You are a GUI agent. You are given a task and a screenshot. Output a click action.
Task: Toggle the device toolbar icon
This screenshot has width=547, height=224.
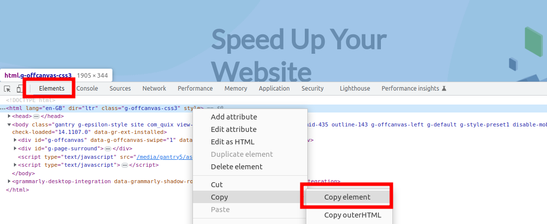click(19, 89)
